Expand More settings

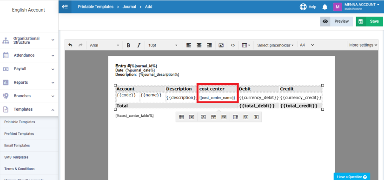pos(363,45)
